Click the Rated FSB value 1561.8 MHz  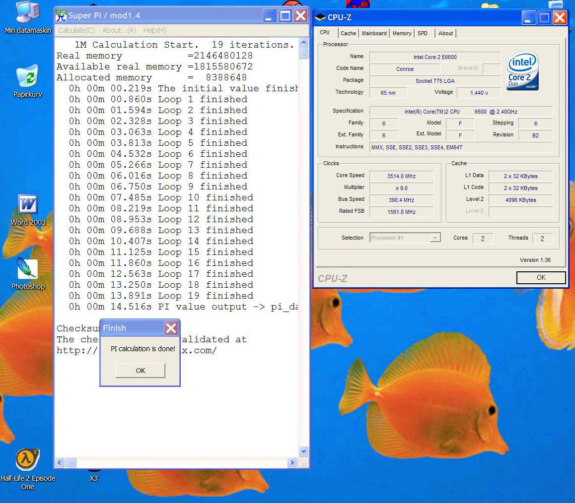pyautogui.click(x=401, y=212)
